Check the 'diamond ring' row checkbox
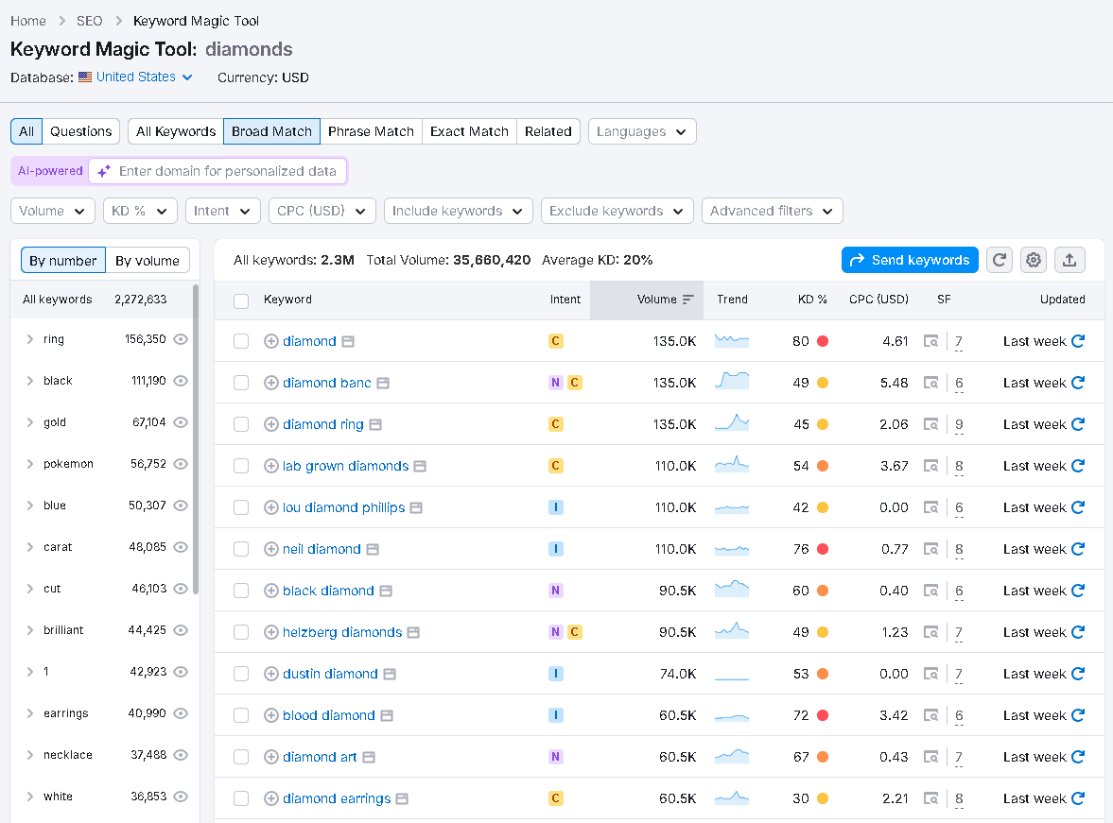This screenshot has width=1113, height=823. pyautogui.click(x=241, y=424)
